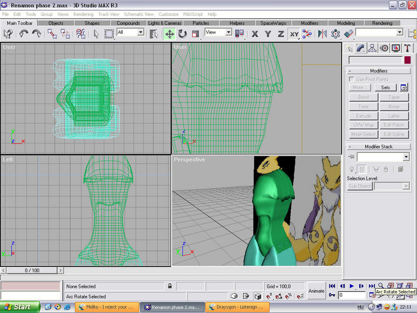
Task: Open the Named Selection Sets dropdown
Action: coord(399,32)
